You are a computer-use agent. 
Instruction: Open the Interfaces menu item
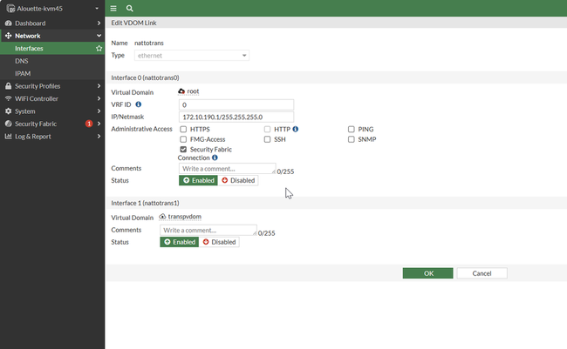52,49
